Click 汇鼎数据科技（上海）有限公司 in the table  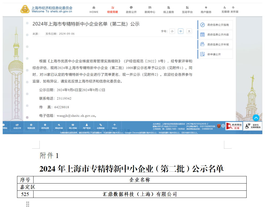(140, 194)
